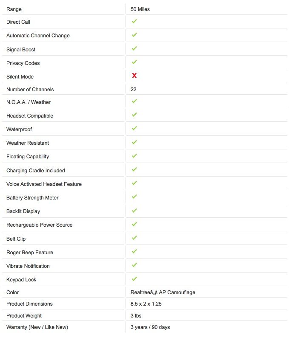Click the Backlit Display checkmark icon
Image resolution: width=291 pixels, height=340 pixels.
click(x=134, y=211)
